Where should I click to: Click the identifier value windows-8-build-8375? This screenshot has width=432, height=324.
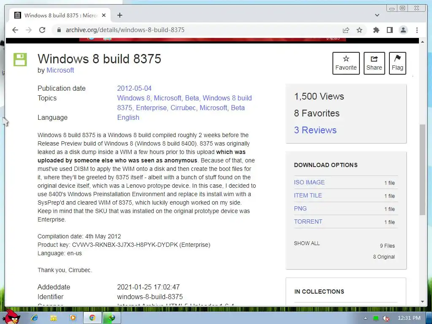click(x=150, y=297)
